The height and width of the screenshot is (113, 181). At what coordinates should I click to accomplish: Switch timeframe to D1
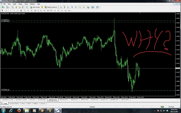point(62,11)
